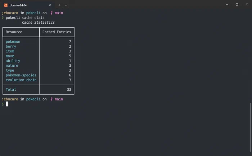Click the terminal cursor at the prompt
This screenshot has height=156, width=252.
[x=7, y=104]
